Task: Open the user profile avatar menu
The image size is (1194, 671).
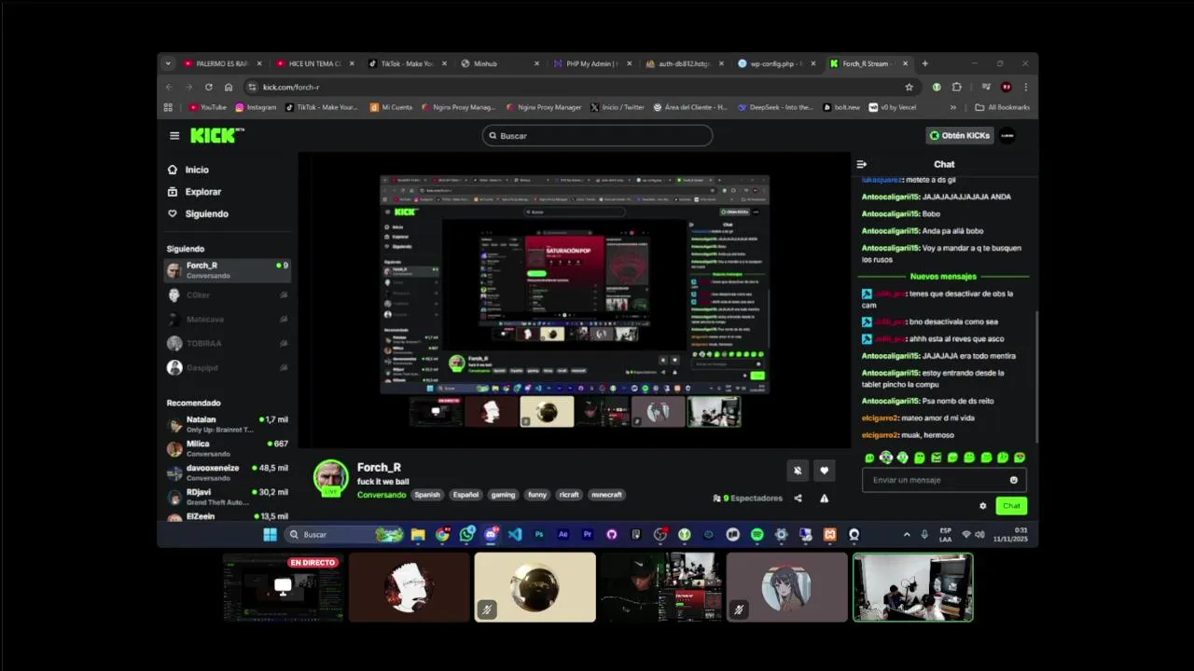Action: pos(1007,136)
